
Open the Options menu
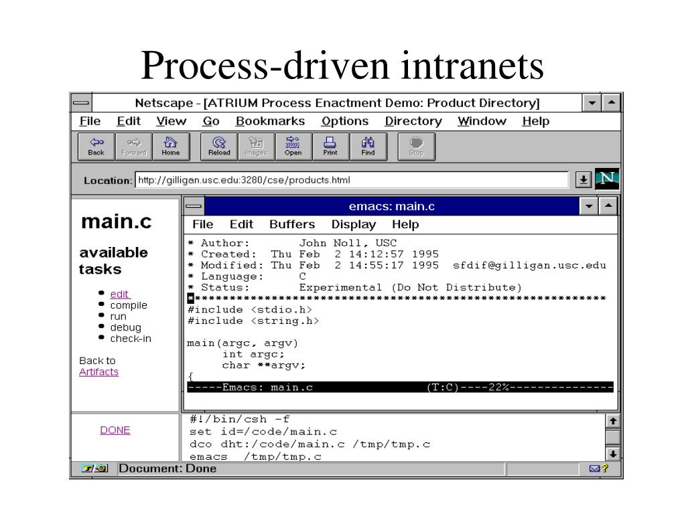pos(345,121)
